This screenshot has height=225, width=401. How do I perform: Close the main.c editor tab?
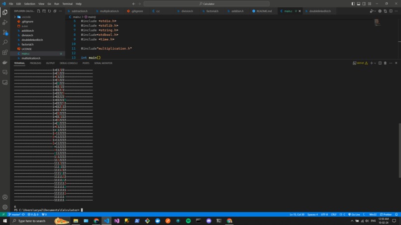[300, 11]
